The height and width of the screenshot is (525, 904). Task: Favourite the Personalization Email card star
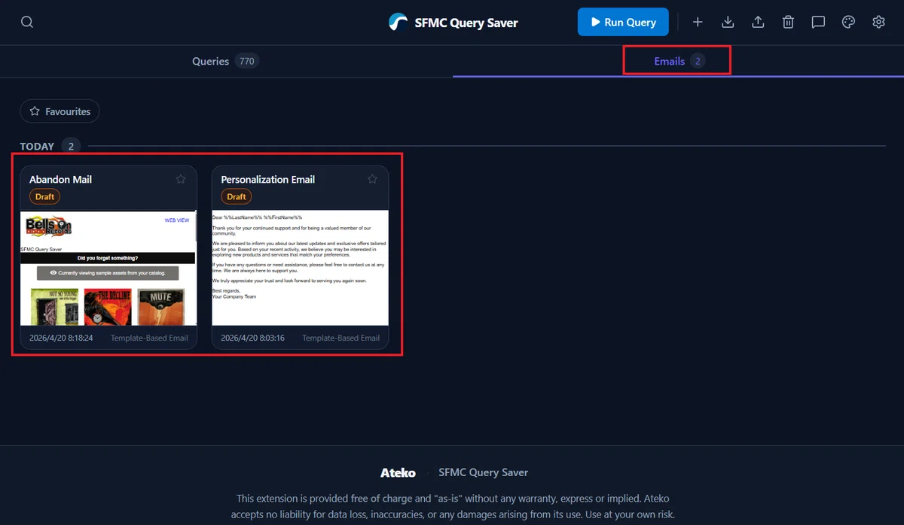372,179
